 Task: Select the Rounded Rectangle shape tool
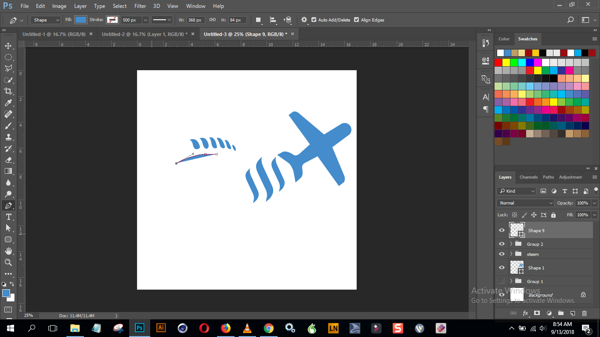(8, 240)
